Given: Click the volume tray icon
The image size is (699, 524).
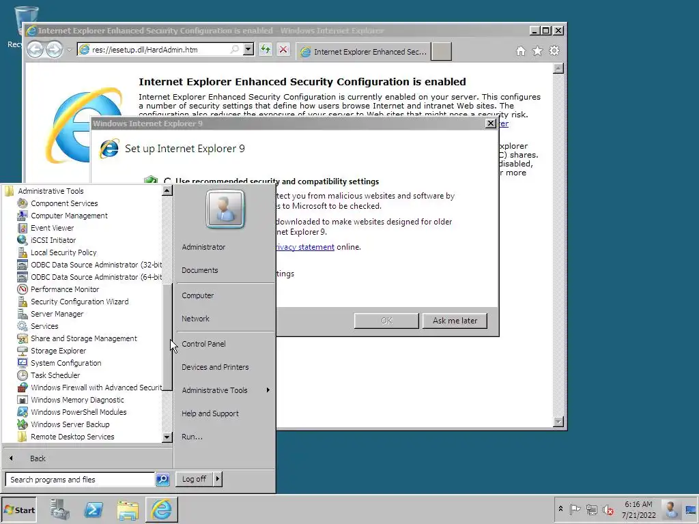Looking at the screenshot, I should [608, 509].
